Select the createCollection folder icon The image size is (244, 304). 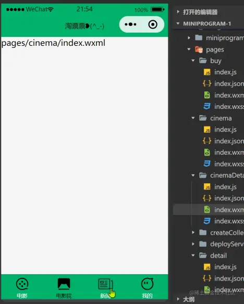(x=203, y=233)
